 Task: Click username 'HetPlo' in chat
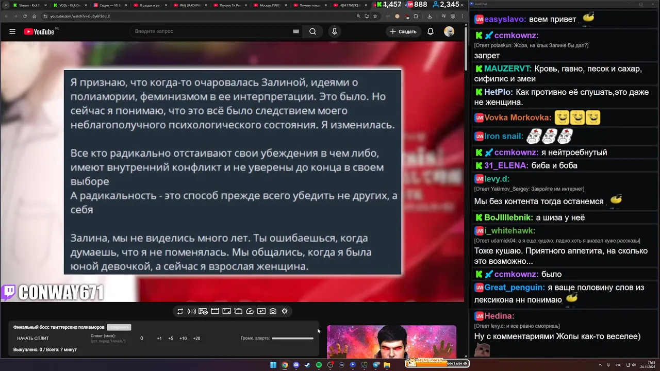[498, 92]
